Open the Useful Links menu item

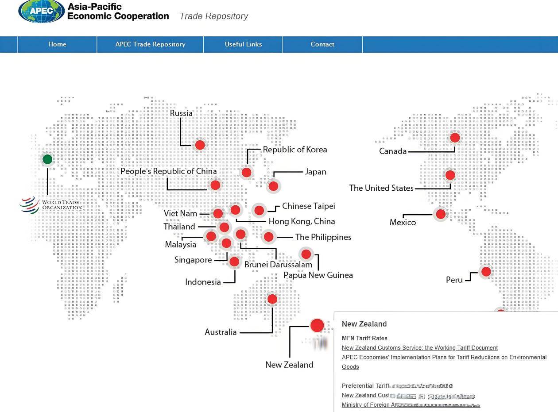point(243,44)
